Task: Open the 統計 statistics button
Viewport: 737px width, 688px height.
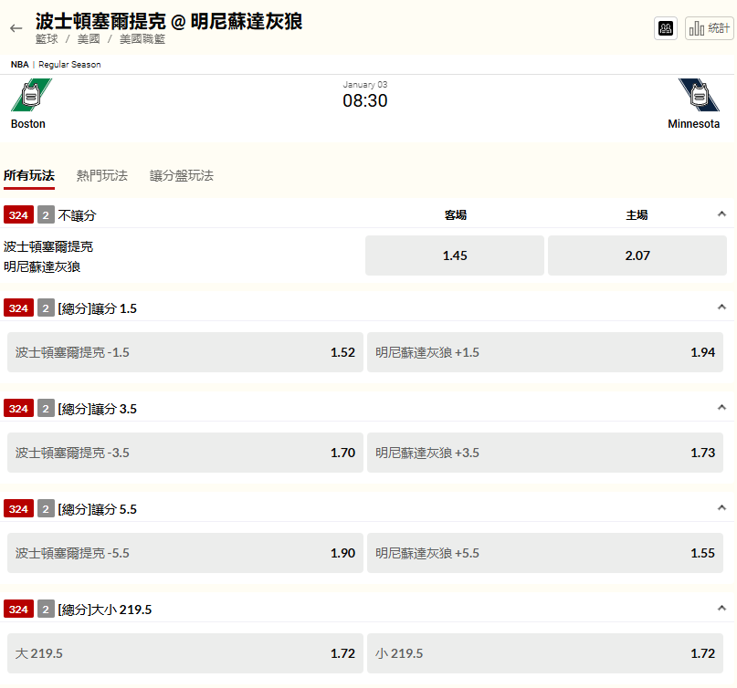Action: tap(710, 28)
